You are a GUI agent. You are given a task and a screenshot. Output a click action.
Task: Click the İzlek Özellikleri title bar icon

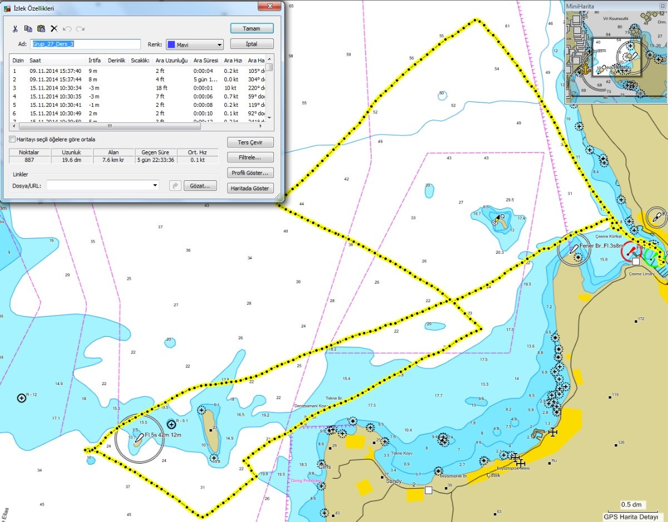[7, 8]
